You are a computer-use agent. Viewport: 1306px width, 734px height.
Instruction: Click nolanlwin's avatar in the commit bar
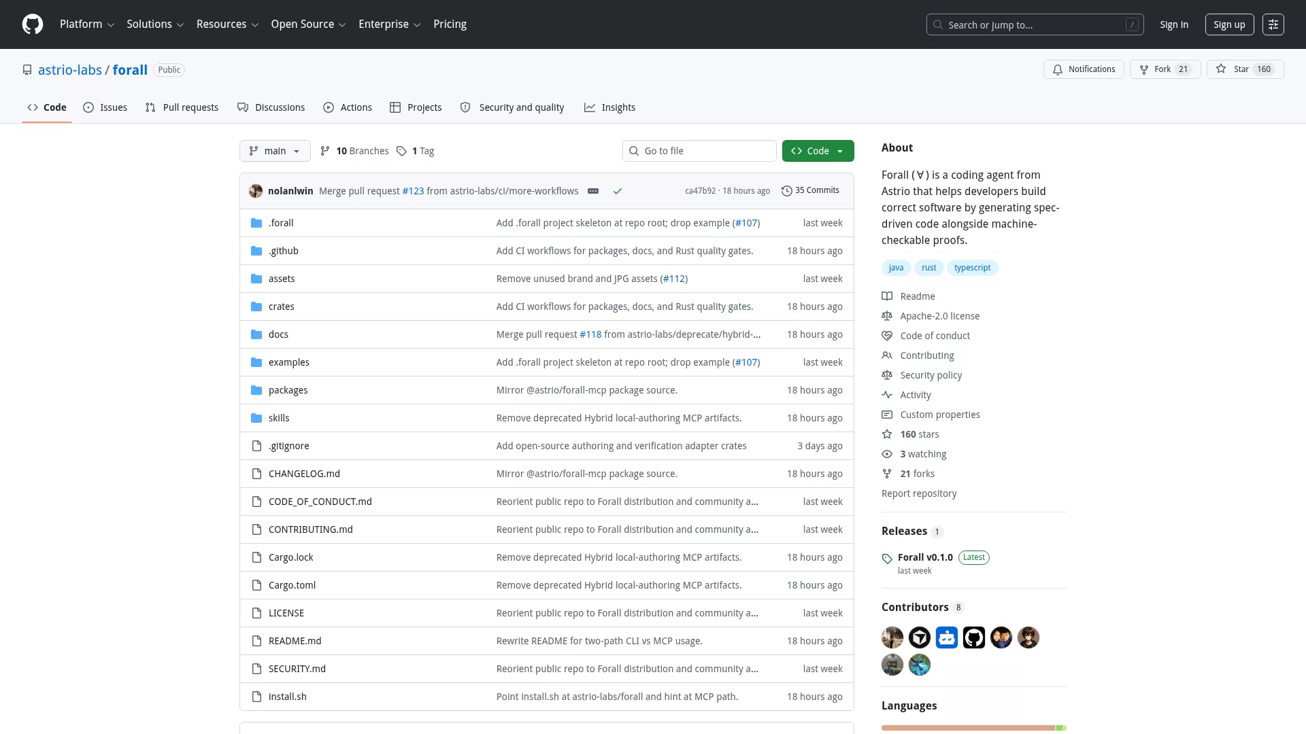256,191
